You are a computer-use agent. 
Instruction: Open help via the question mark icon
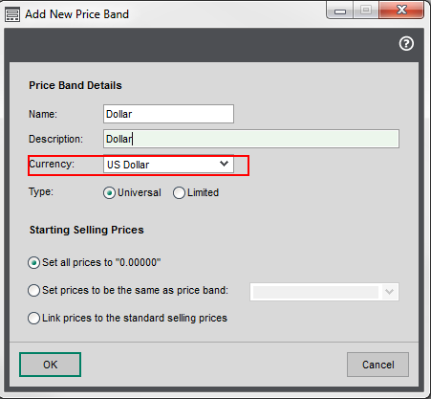pos(406,44)
